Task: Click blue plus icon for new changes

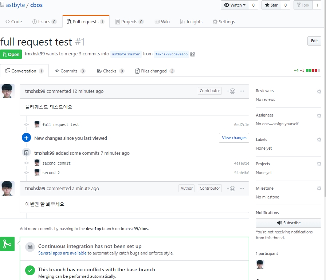Action: click(x=26, y=138)
